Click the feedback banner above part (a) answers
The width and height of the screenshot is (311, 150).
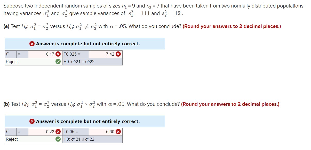point(85,43)
